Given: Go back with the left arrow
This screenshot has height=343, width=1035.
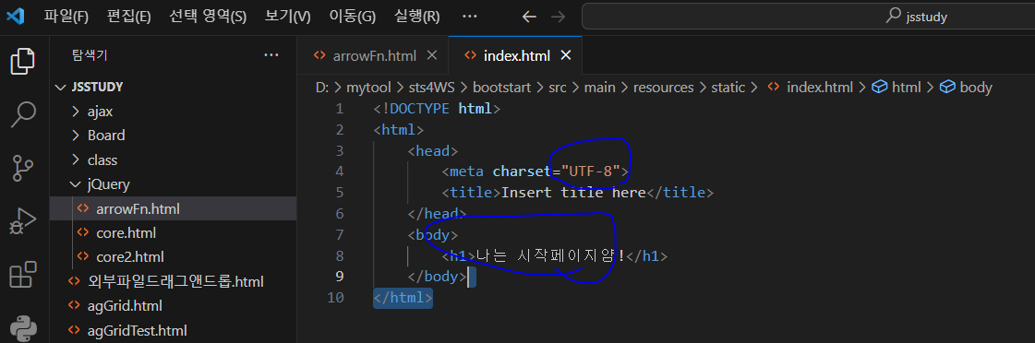Looking at the screenshot, I should coord(529,18).
